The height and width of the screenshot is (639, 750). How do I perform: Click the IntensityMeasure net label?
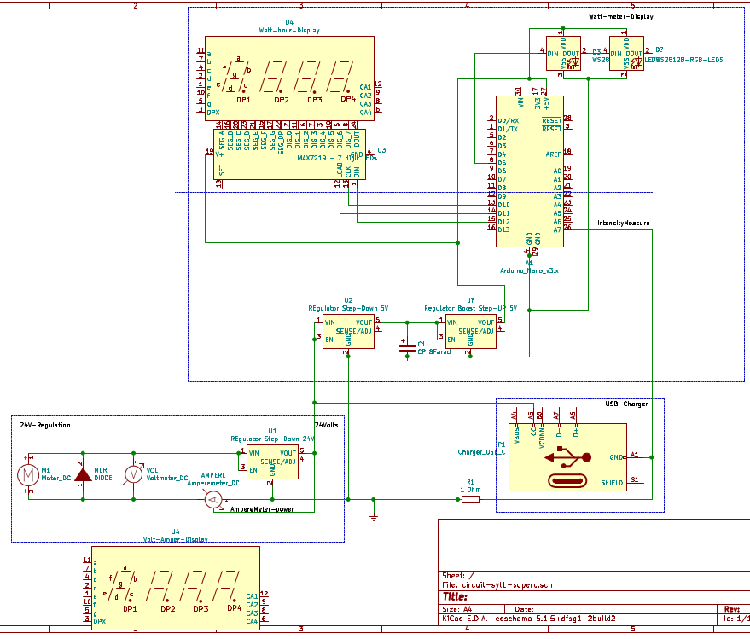(x=623, y=223)
